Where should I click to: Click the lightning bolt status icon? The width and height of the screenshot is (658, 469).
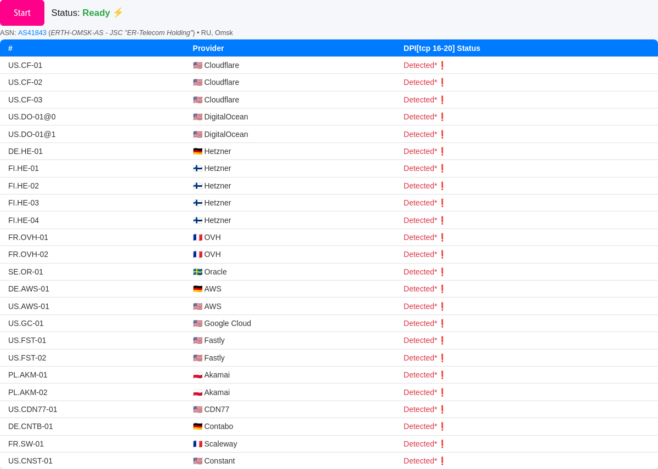pos(118,13)
